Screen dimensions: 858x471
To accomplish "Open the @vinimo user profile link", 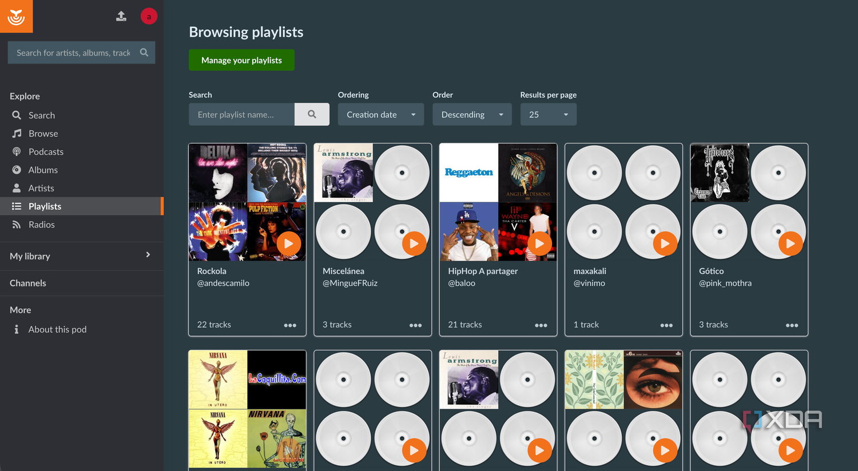I will click(x=589, y=283).
